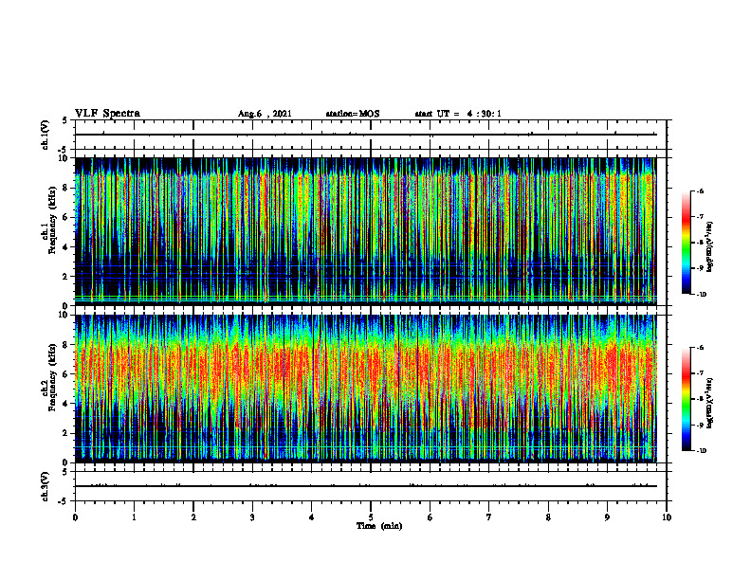Select the station=MOS header label
This screenshot has width=751, height=580.
coord(353,114)
